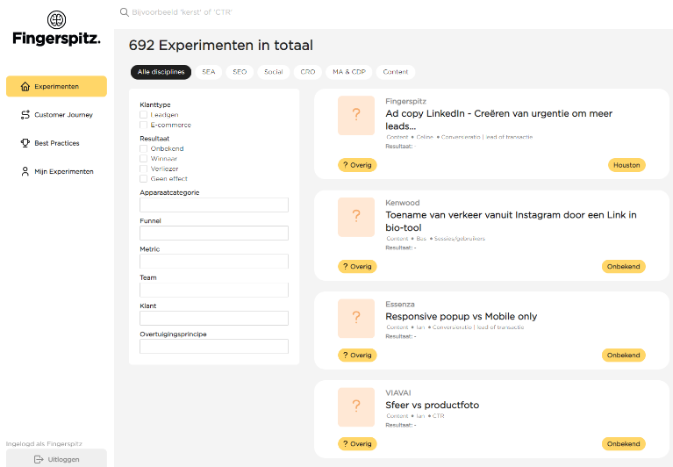Viewport: 673px width, 467px height.
Task: Open 'Responsive popup vs Mobile only' title
Action: [x=461, y=316]
